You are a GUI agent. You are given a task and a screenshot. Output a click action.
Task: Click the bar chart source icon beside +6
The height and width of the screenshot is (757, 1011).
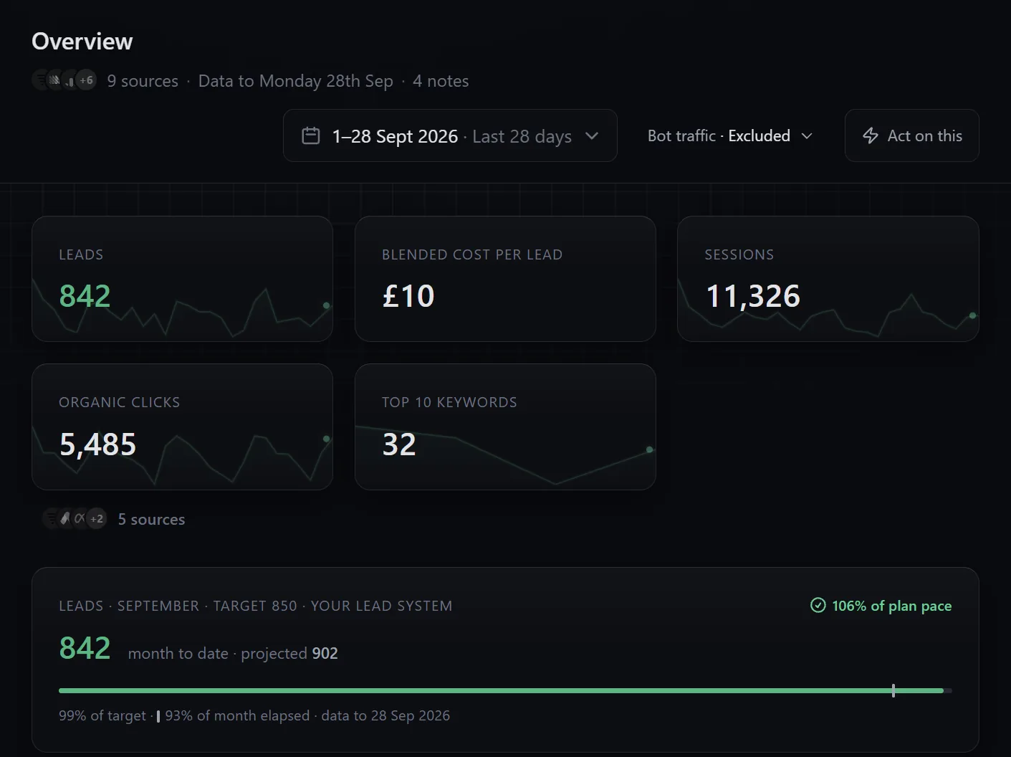(70, 80)
